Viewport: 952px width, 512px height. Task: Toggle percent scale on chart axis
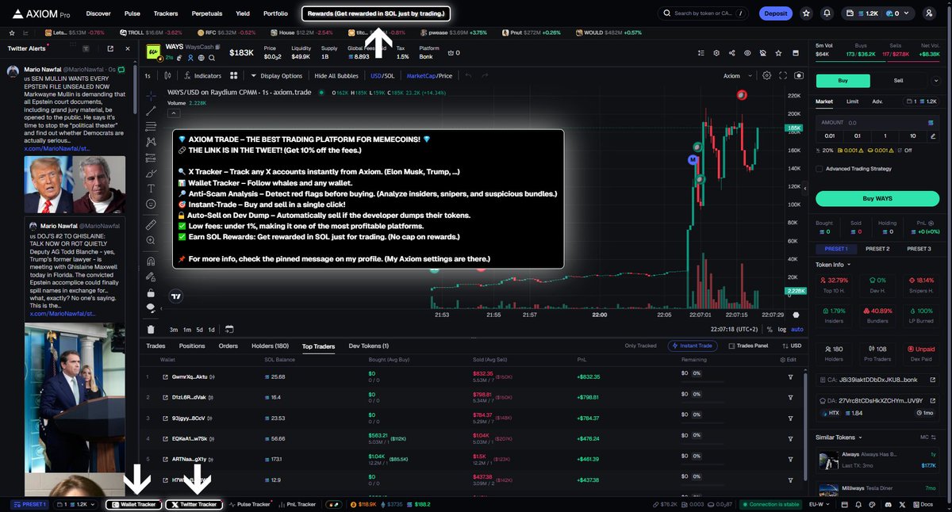point(770,329)
